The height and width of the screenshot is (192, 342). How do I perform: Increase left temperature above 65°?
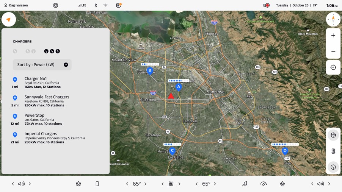pyautogui.click(x=145, y=184)
